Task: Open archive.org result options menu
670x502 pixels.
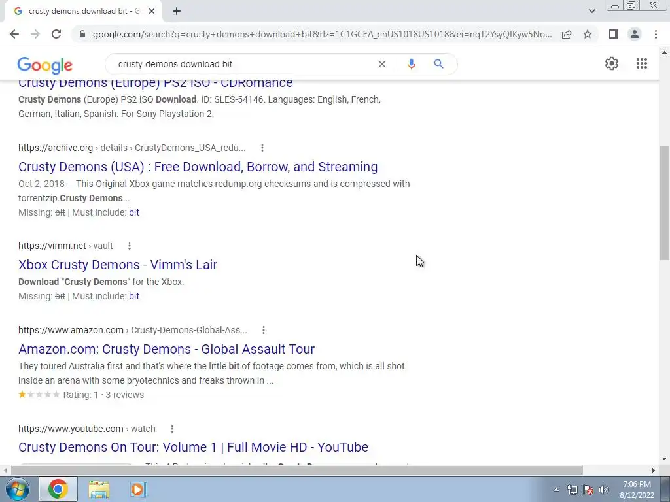Action: (262, 148)
